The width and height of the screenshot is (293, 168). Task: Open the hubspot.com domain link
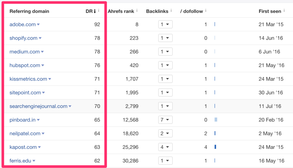(25, 66)
